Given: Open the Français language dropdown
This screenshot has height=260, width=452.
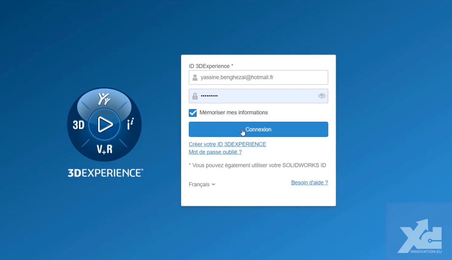Looking at the screenshot, I should tap(202, 184).
